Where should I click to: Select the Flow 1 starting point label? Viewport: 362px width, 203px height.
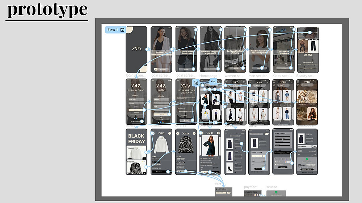[116, 30]
